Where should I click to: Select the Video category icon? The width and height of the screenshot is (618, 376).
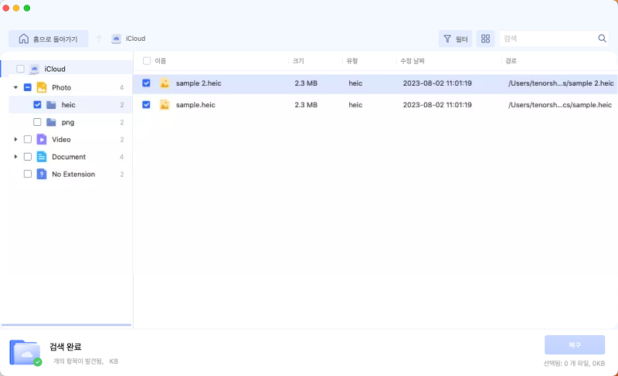point(42,140)
